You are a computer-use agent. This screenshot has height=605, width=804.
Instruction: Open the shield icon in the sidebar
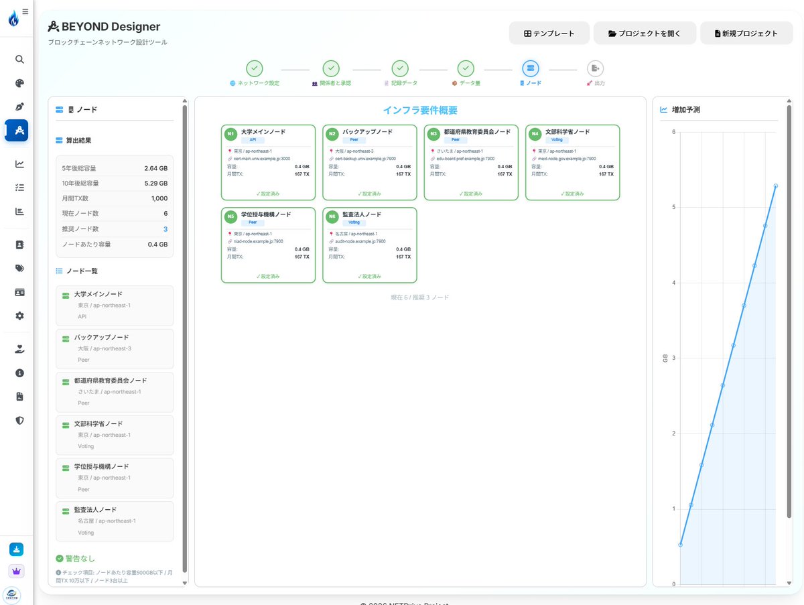[x=19, y=420]
